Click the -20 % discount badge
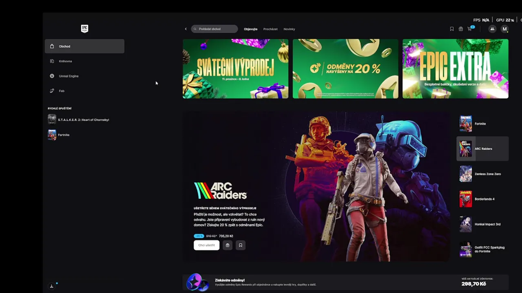Screen dimensions: 522x293 199,236
